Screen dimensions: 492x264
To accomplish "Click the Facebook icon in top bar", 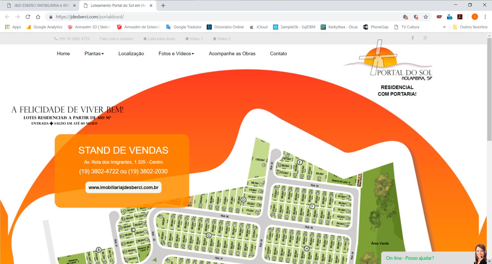I will click(x=413, y=38).
